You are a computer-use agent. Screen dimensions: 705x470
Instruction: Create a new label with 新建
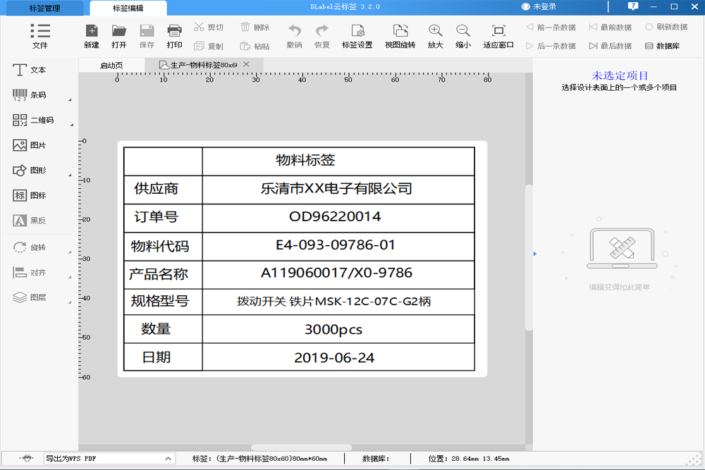(x=92, y=36)
